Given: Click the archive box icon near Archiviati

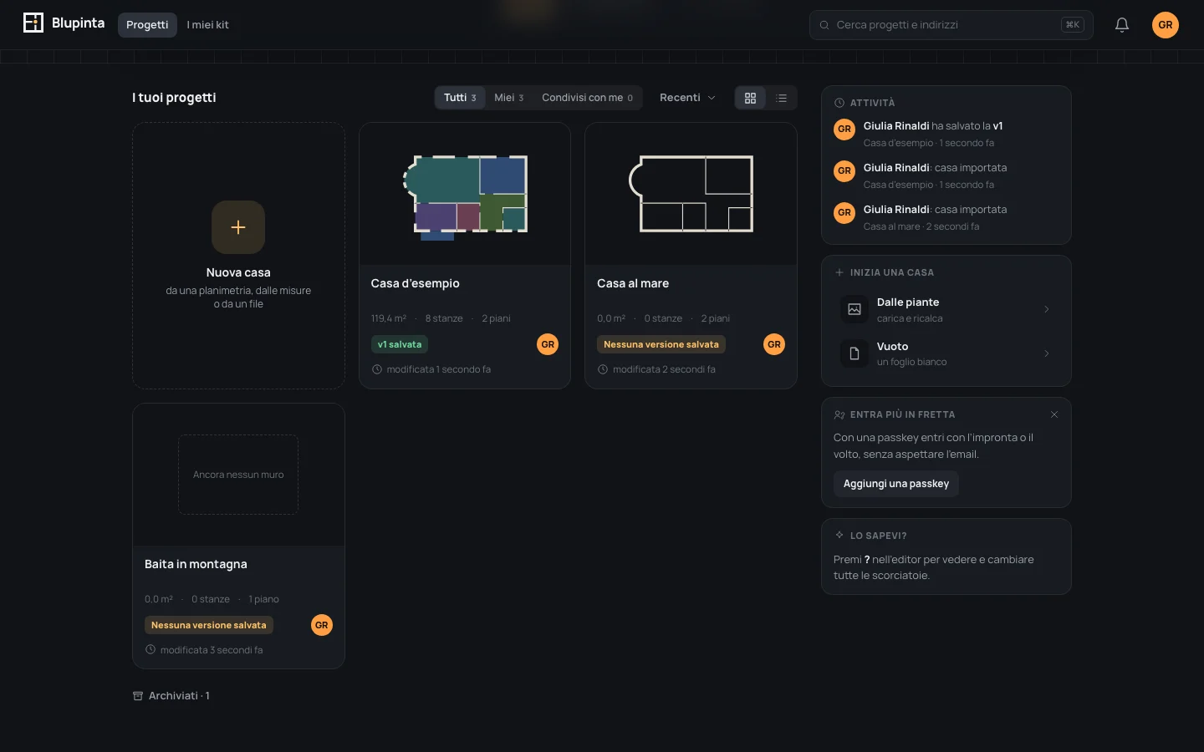Looking at the screenshot, I should click(138, 696).
